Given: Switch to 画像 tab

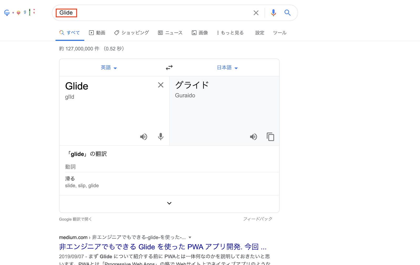Looking at the screenshot, I should click(x=200, y=33).
